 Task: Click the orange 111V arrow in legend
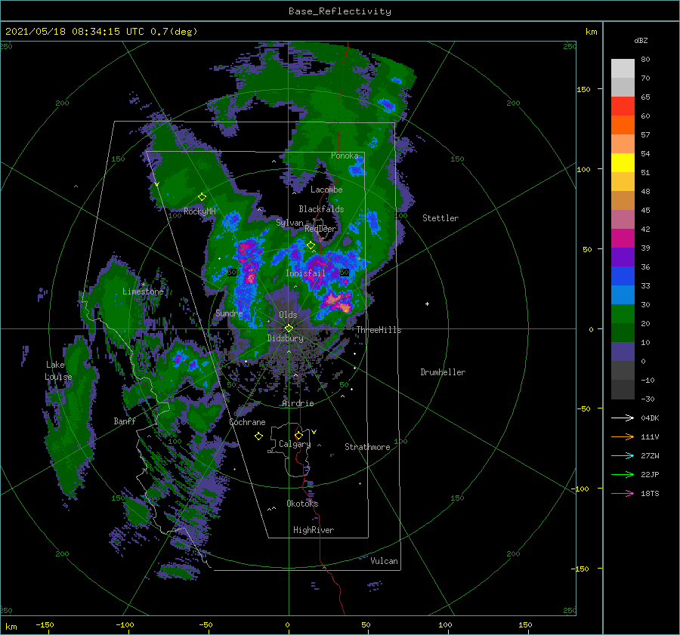pos(623,437)
